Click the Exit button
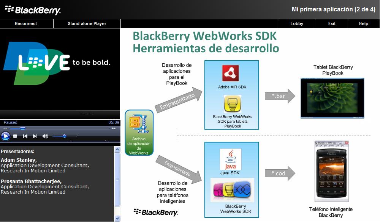Screen dimensions: 380x222 (x=332, y=23)
